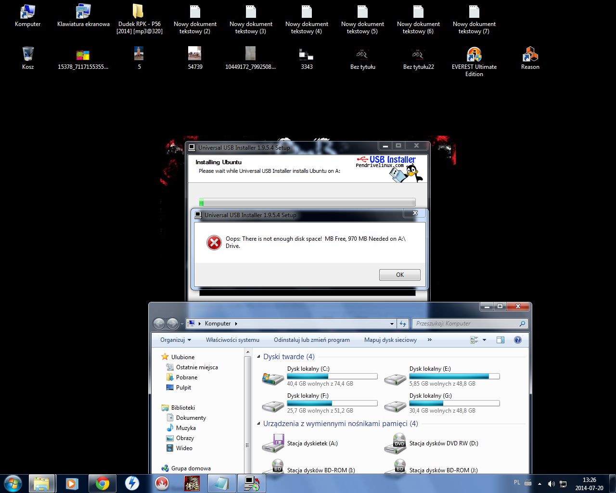Open the Komputer desktop icon
This screenshot has width=616, height=493.
pos(27,16)
